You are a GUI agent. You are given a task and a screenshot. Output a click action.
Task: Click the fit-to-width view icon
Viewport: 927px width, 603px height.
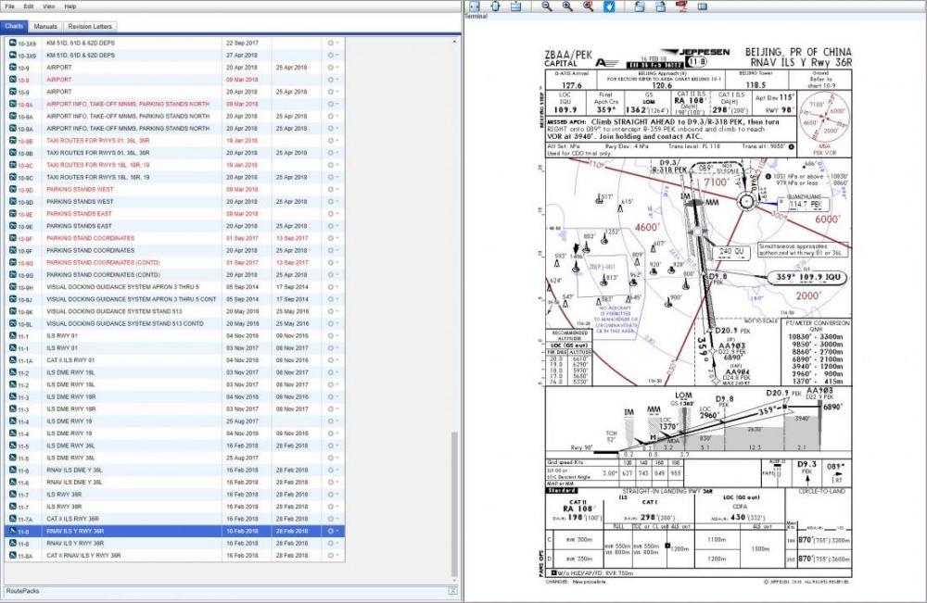point(474,6)
